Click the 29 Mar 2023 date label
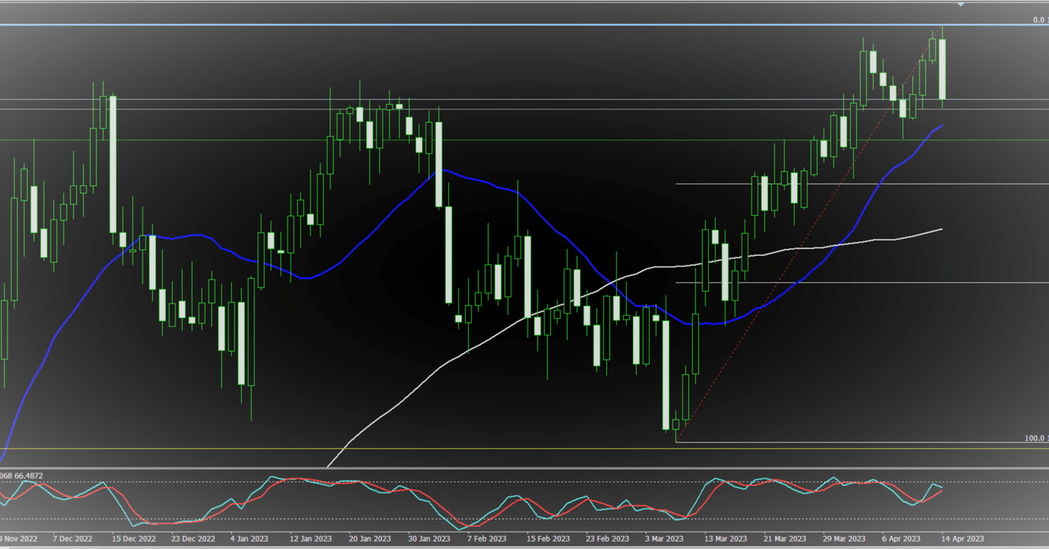The image size is (1049, 549). pyautogui.click(x=844, y=539)
